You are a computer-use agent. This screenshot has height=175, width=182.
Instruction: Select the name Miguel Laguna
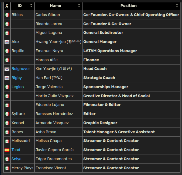click(49, 33)
